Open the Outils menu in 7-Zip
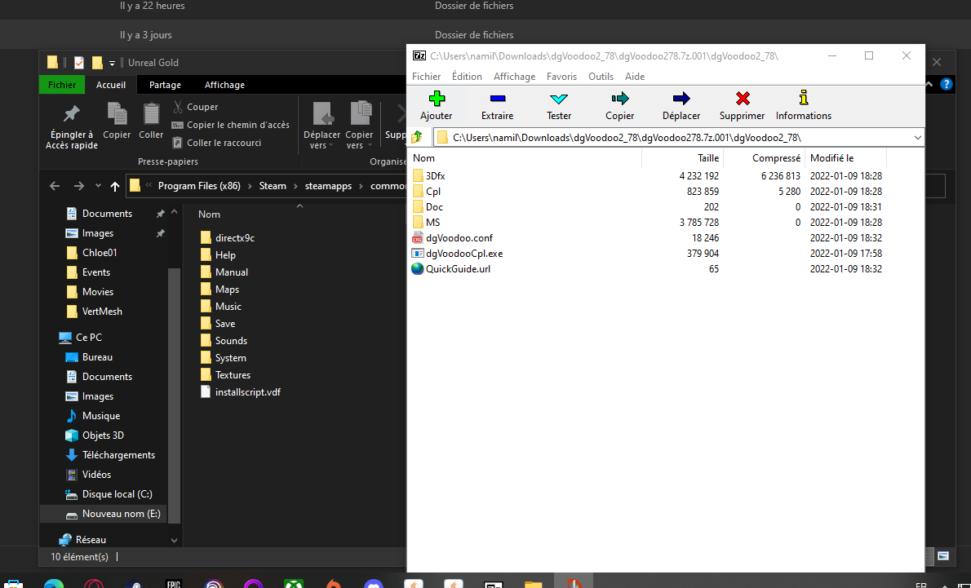 pyautogui.click(x=601, y=77)
